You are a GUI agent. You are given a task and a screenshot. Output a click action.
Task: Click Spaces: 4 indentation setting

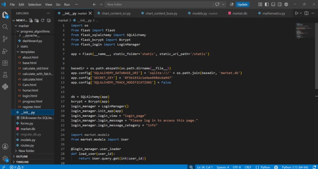point(223,167)
